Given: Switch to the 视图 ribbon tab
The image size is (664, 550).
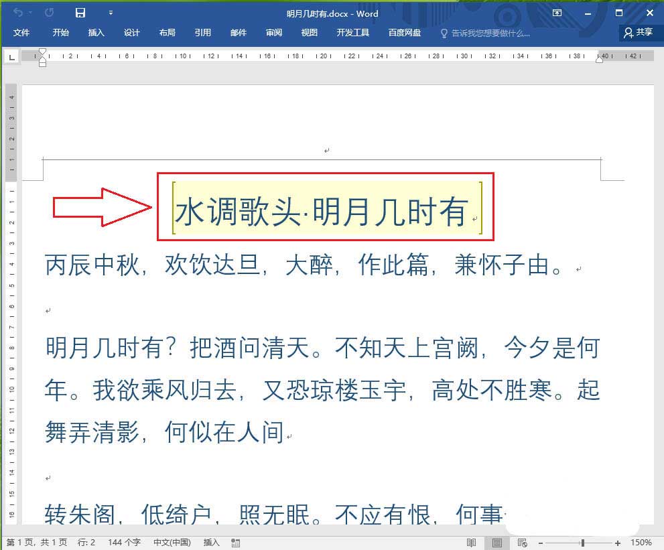Looking at the screenshot, I should click(x=309, y=33).
